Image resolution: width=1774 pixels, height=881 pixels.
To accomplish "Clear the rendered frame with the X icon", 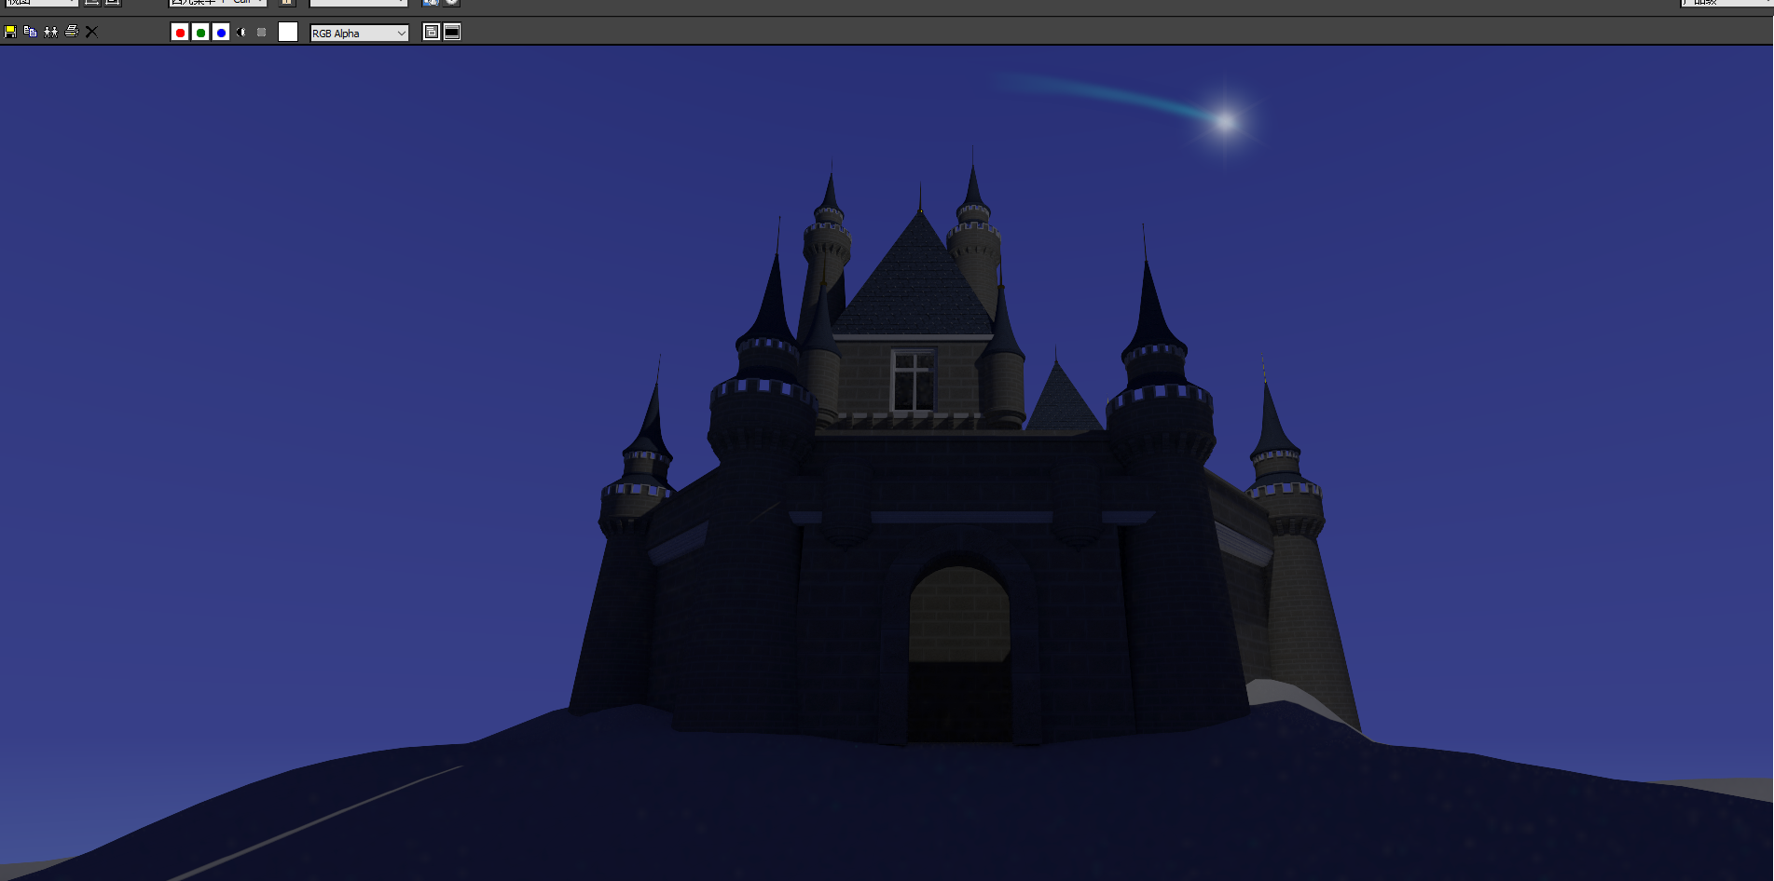I will pyautogui.click(x=91, y=32).
